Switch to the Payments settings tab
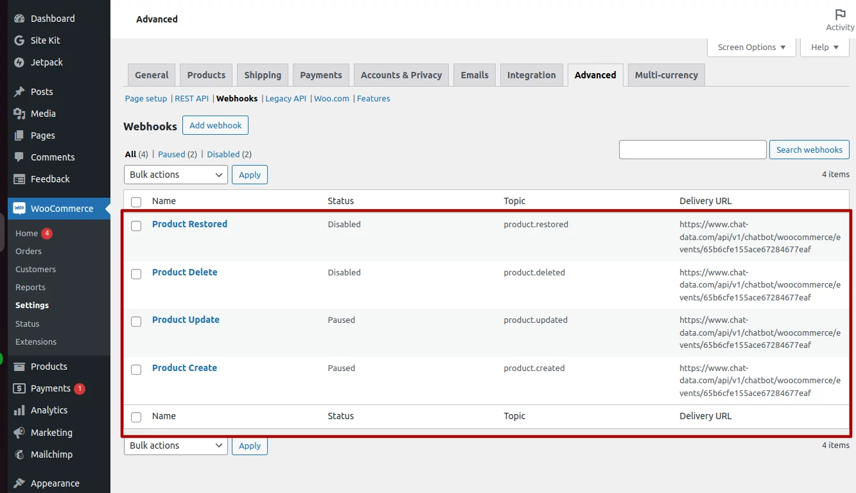This screenshot has width=856, height=493. 321,75
